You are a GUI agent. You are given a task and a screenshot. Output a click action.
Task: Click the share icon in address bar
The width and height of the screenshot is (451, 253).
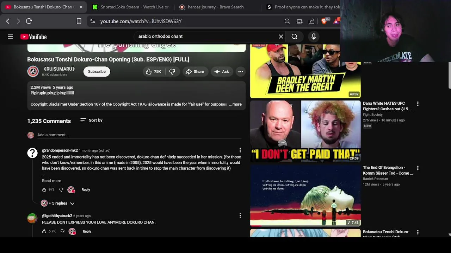311,21
